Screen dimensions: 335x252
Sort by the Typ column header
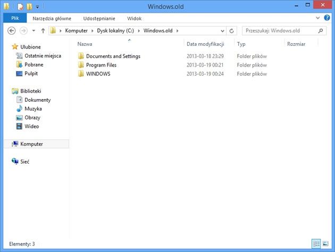coord(241,44)
